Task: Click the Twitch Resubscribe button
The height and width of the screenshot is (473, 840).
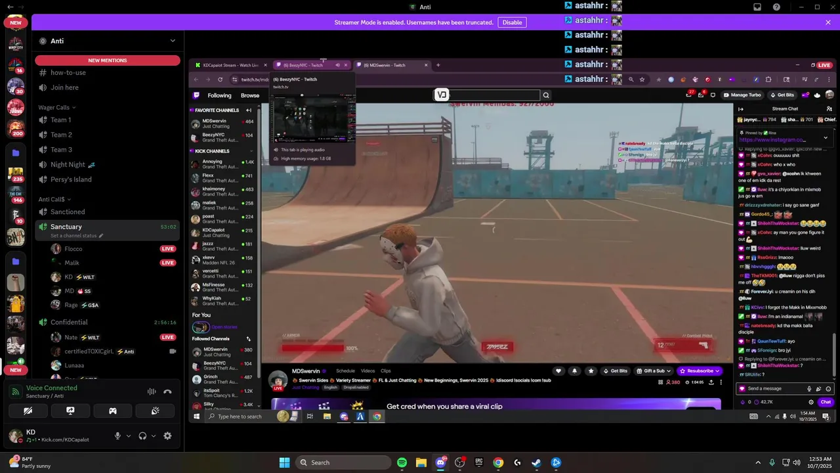Action: click(699, 371)
